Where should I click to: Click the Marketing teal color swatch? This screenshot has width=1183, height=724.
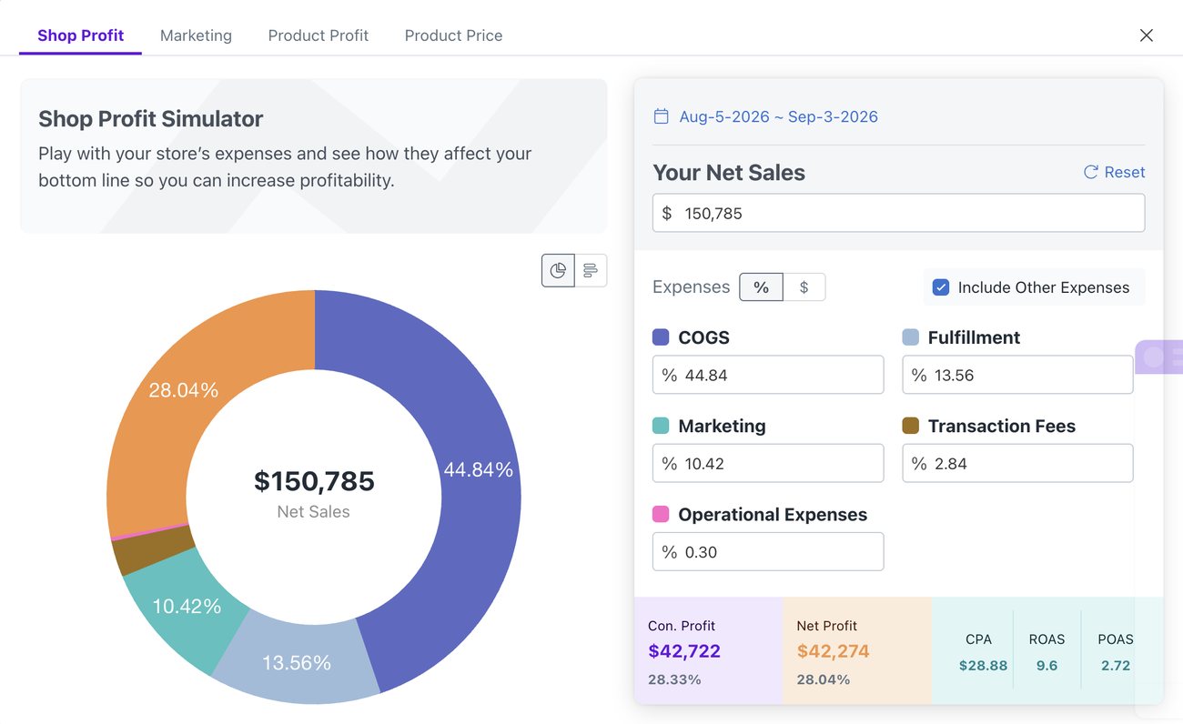click(x=661, y=426)
